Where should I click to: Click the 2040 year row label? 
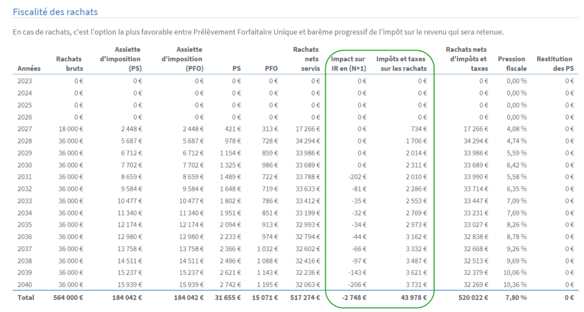click(x=25, y=285)
